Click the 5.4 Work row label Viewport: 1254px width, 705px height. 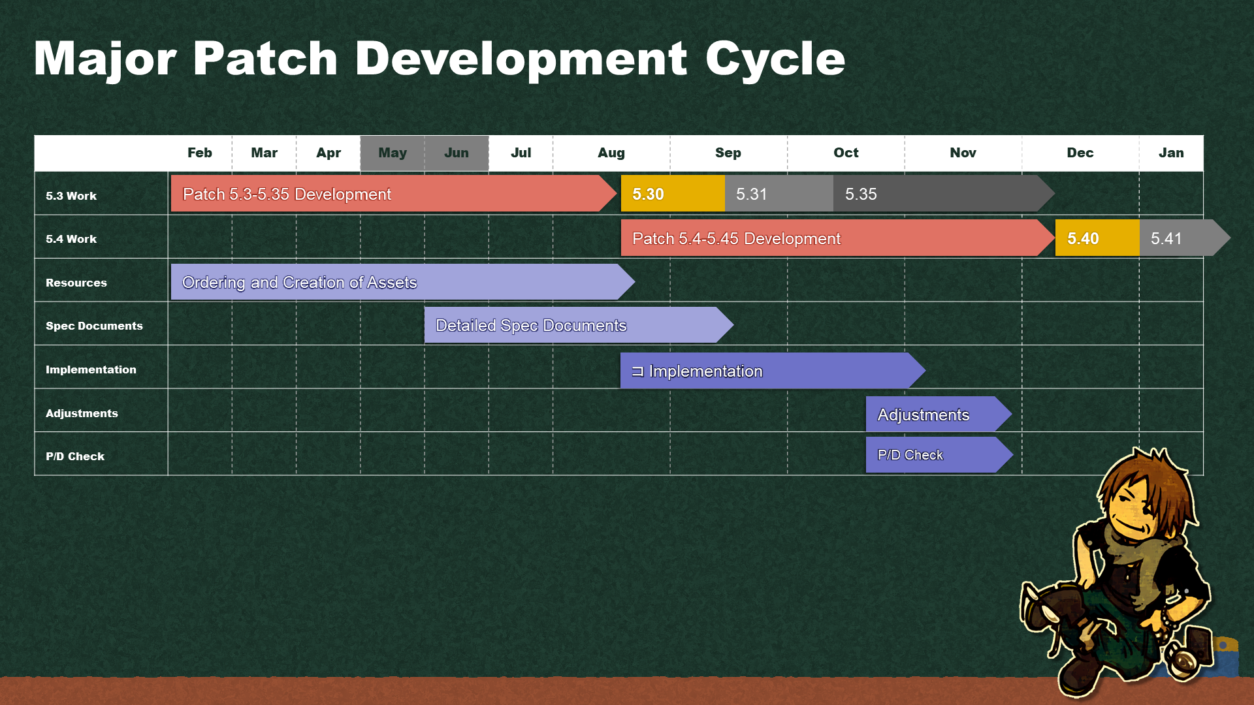71,239
